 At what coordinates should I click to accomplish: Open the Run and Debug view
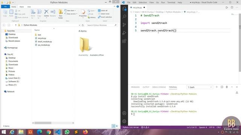click(124, 33)
